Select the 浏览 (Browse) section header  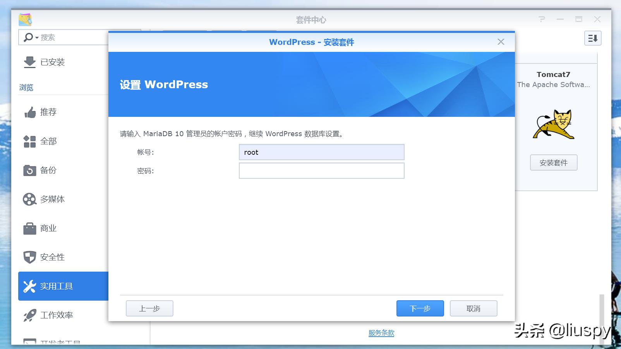26,87
